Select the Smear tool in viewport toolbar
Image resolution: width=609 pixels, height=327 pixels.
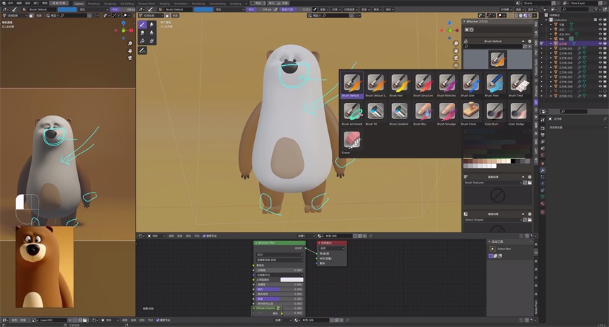point(143,33)
